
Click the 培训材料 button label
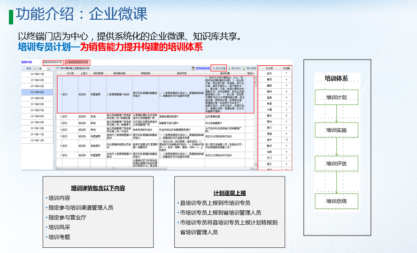point(236,69)
